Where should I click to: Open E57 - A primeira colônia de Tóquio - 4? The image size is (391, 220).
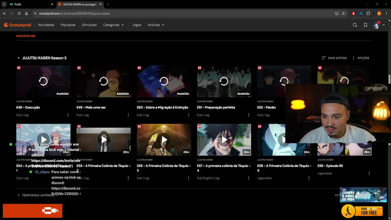pyautogui.click(x=224, y=168)
